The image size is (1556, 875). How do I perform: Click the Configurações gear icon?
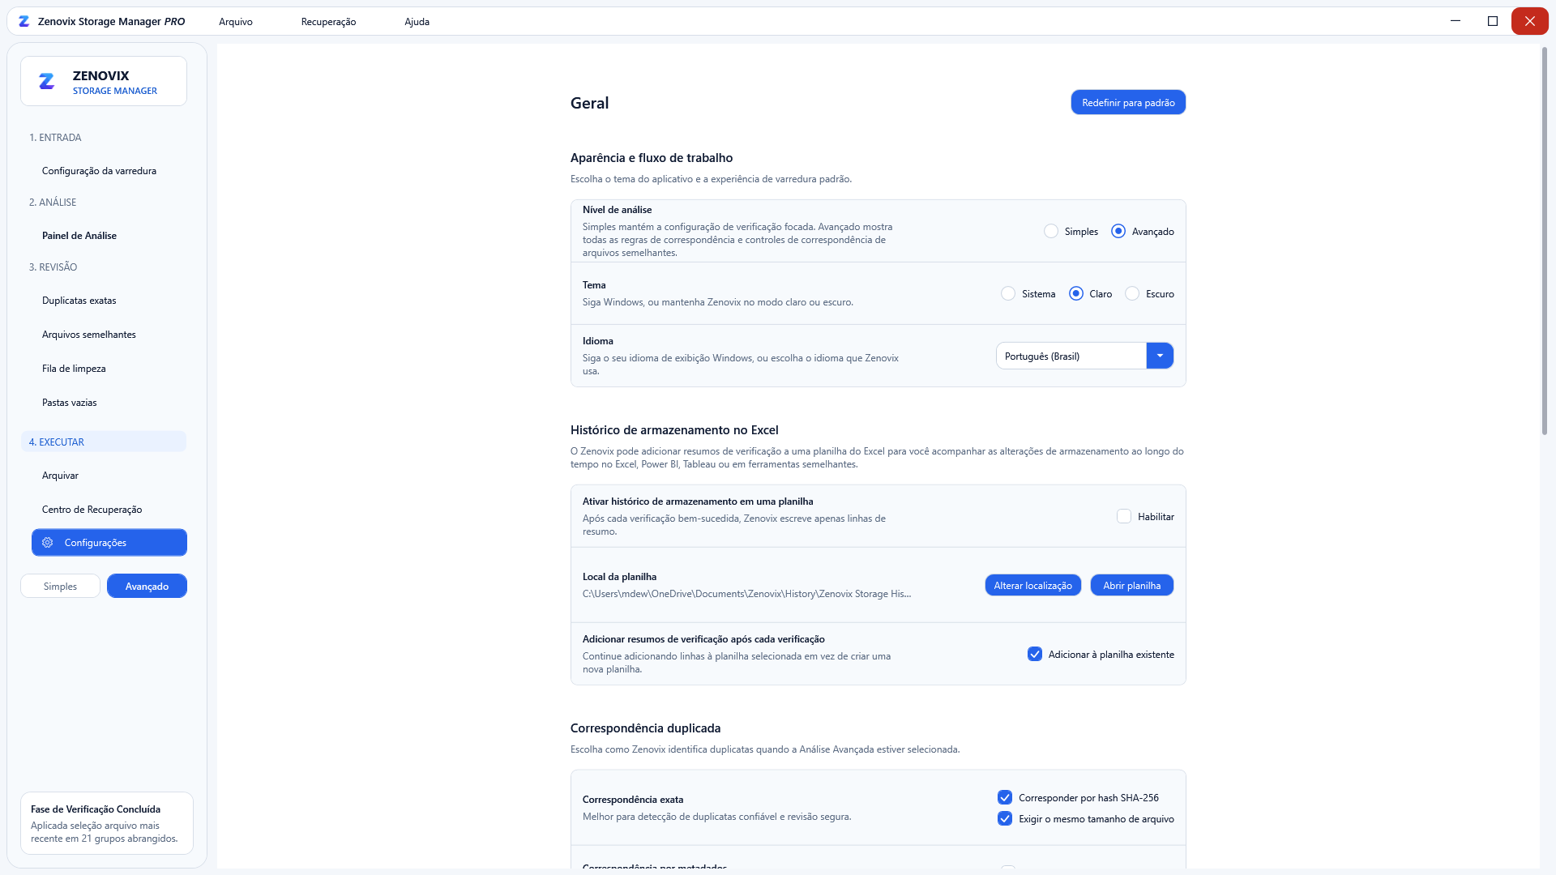pos(48,543)
